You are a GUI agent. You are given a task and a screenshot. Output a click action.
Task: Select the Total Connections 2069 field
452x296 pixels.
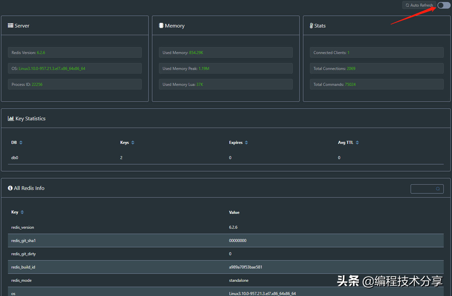click(377, 68)
